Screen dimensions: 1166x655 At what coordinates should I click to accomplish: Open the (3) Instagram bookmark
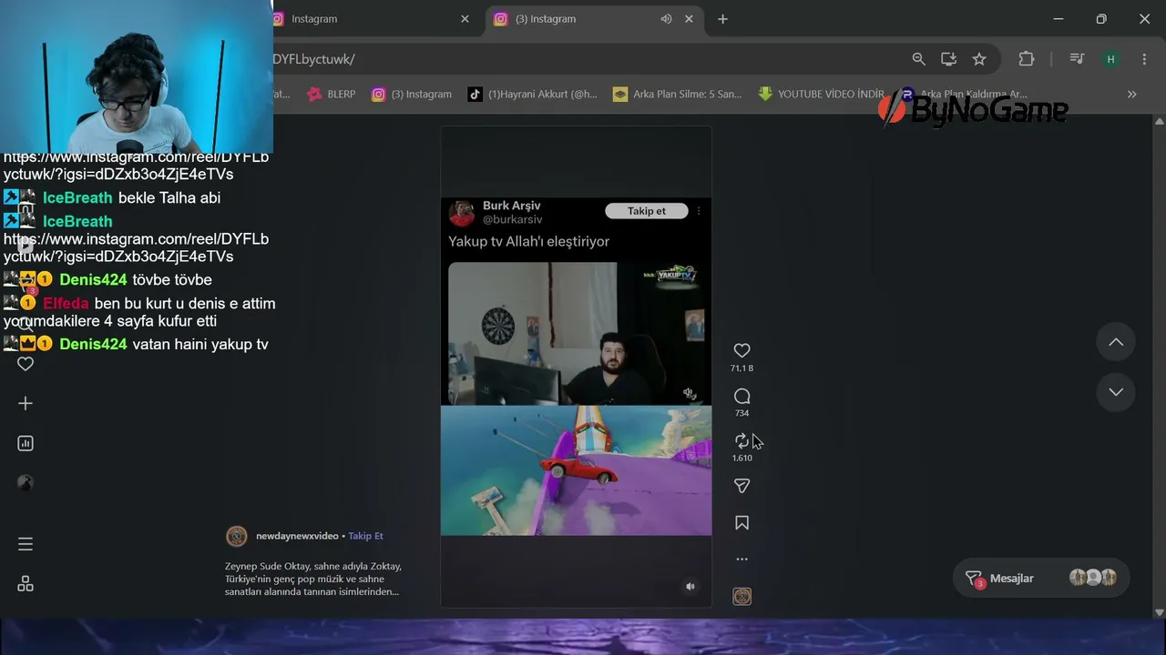pyautogui.click(x=412, y=94)
